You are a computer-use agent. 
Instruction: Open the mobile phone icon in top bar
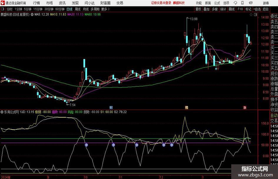point(242,3)
